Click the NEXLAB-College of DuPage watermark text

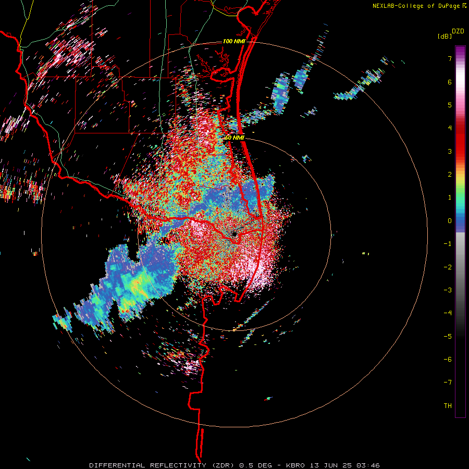[416, 6]
